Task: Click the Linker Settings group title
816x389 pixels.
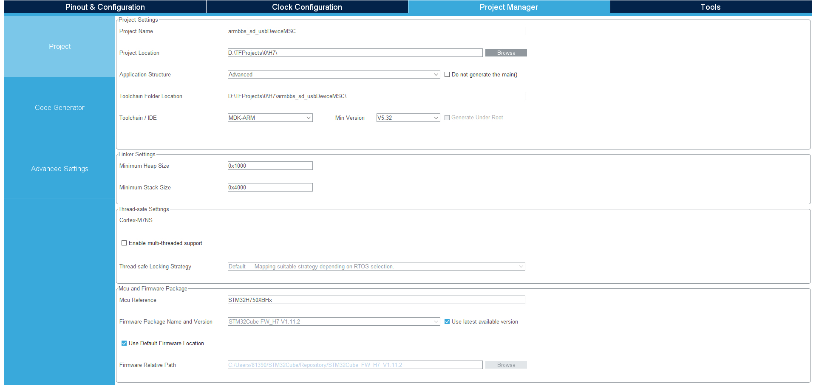Action: pyautogui.click(x=137, y=154)
